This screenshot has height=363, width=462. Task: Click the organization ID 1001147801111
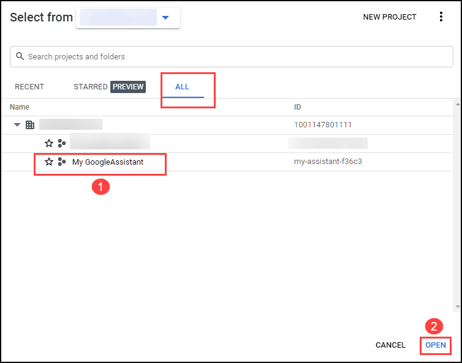click(323, 125)
